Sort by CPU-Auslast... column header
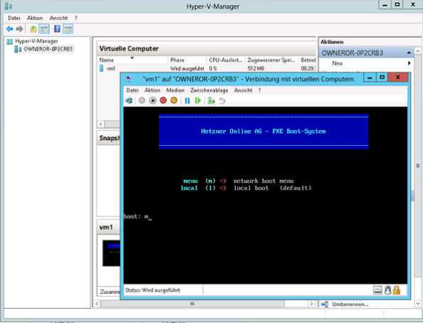 [226, 60]
